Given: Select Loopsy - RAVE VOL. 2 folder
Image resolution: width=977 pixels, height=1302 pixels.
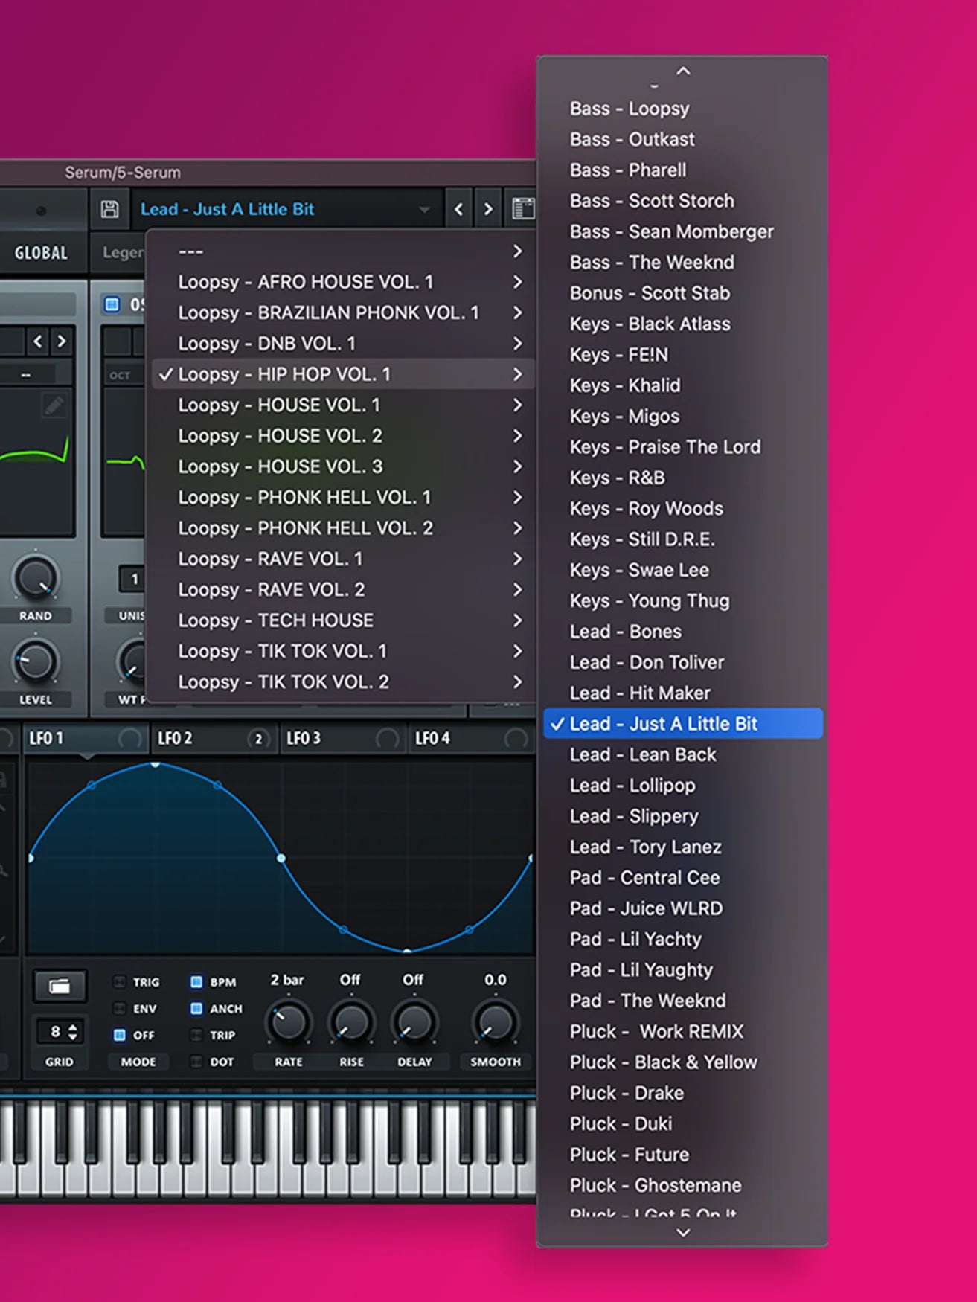Looking at the screenshot, I should click(x=343, y=589).
